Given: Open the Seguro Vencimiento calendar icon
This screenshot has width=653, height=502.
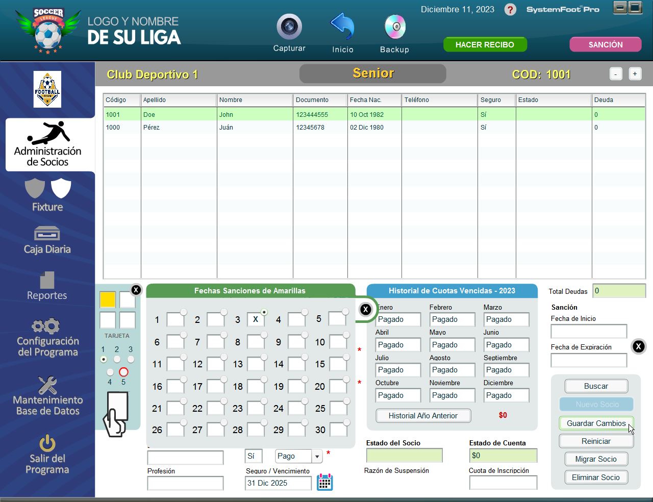Looking at the screenshot, I should tap(325, 482).
